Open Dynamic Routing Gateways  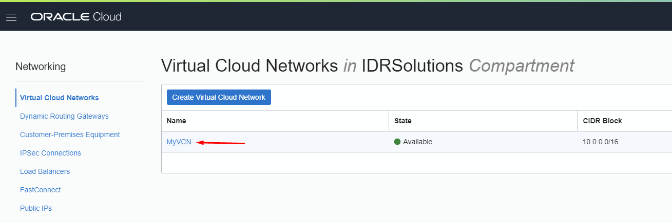[x=64, y=116]
